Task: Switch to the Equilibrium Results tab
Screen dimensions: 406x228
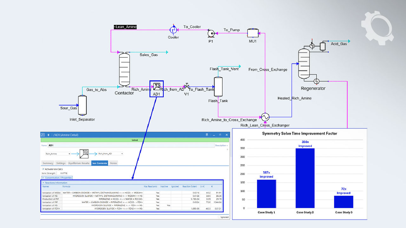Action: click(x=79, y=163)
